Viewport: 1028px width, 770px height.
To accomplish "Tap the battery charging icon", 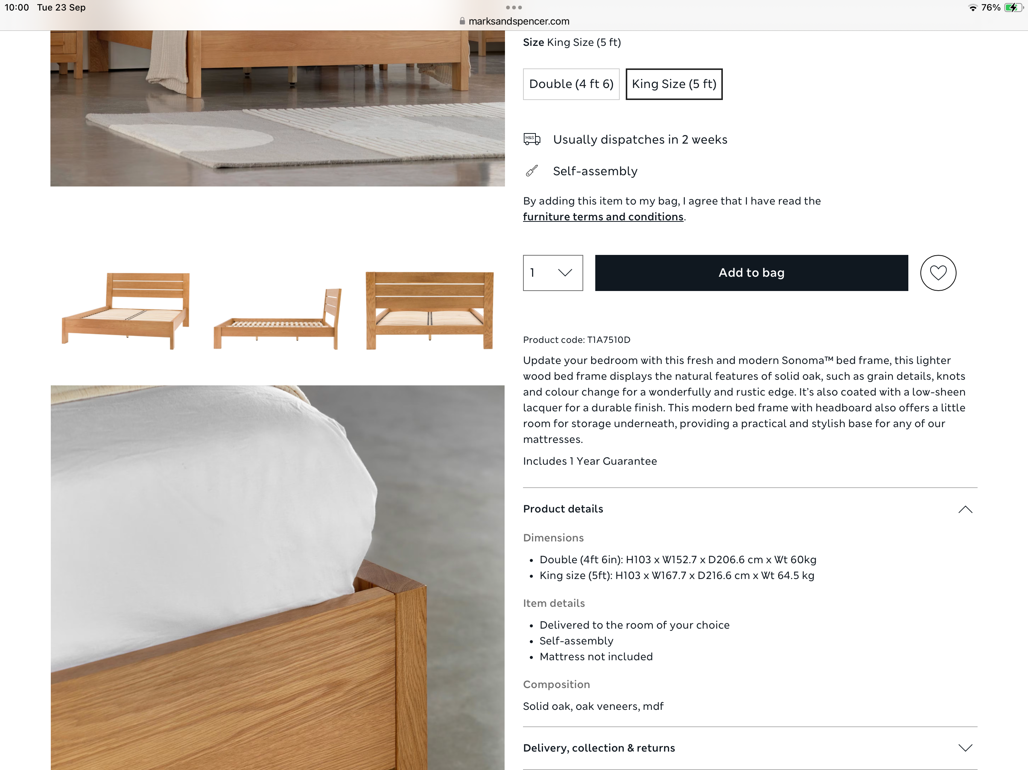I will click(1012, 8).
